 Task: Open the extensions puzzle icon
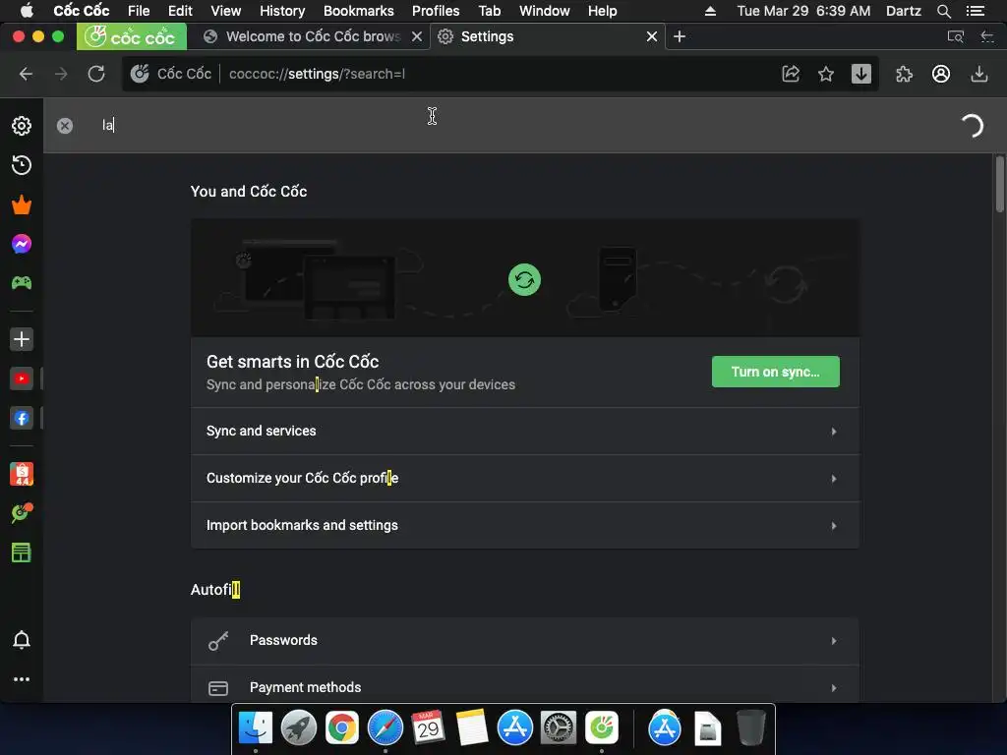coord(905,74)
